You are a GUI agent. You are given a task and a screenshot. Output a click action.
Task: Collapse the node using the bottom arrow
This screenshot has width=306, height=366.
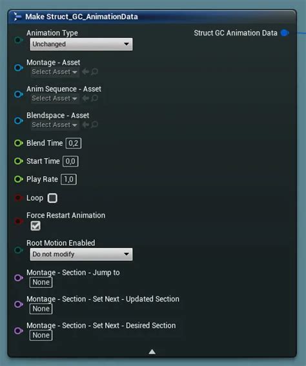[x=152, y=352]
